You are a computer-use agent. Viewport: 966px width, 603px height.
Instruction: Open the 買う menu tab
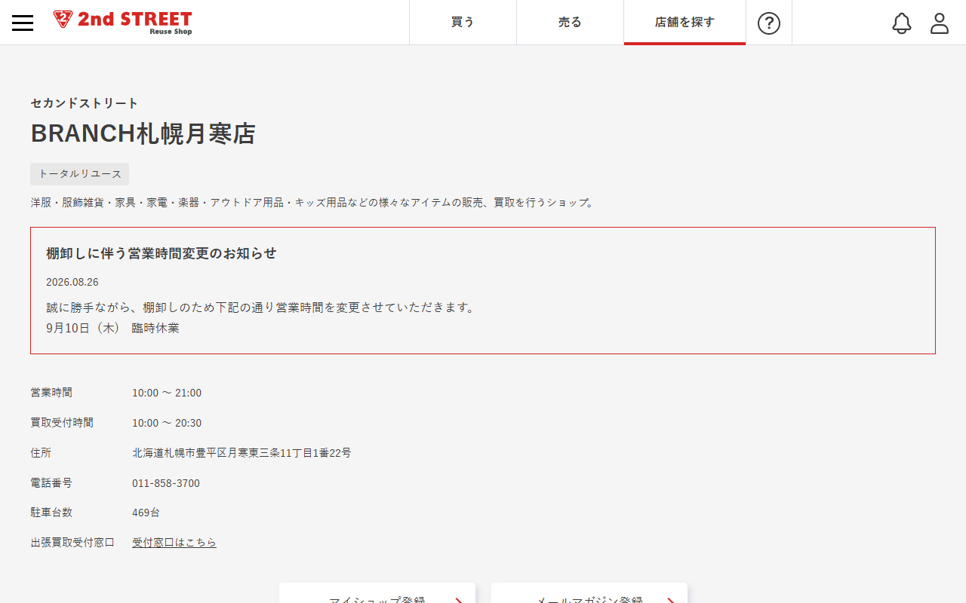(x=463, y=23)
